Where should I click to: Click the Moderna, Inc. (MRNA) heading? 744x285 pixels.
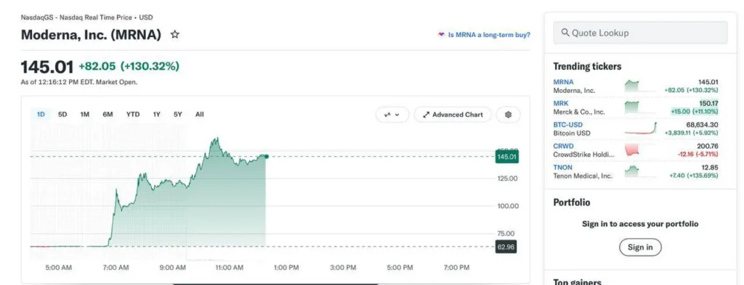click(x=91, y=35)
